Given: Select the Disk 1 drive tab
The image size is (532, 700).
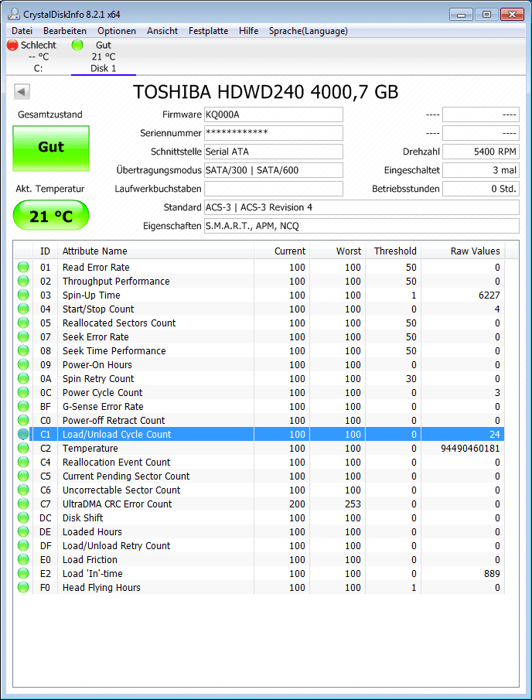Looking at the screenshot, I should [104, 56].
